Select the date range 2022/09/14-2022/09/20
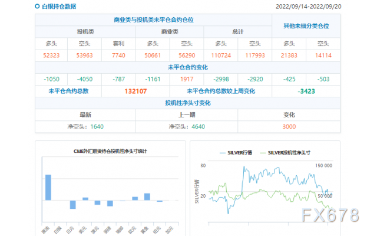This screenshot has width=377, height=236. 309,6
